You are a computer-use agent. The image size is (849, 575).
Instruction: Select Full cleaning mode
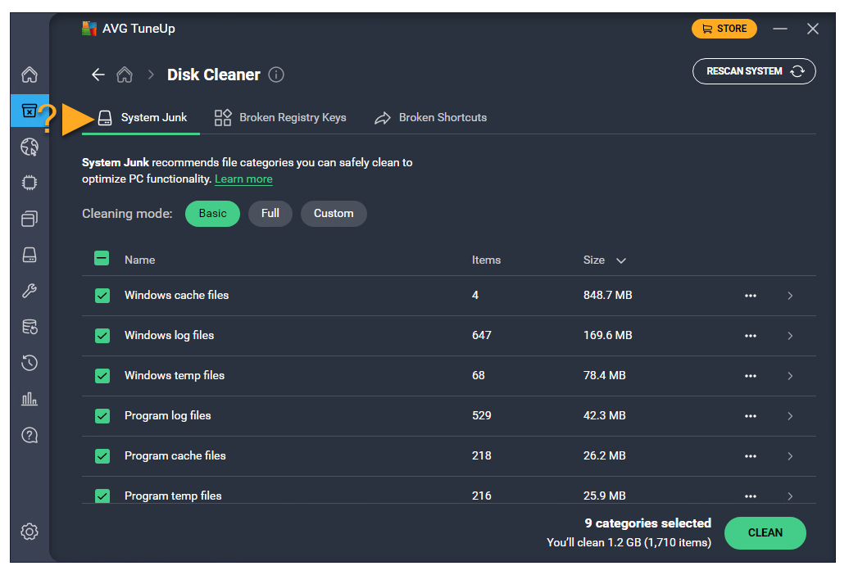click(x=270, y=214)
